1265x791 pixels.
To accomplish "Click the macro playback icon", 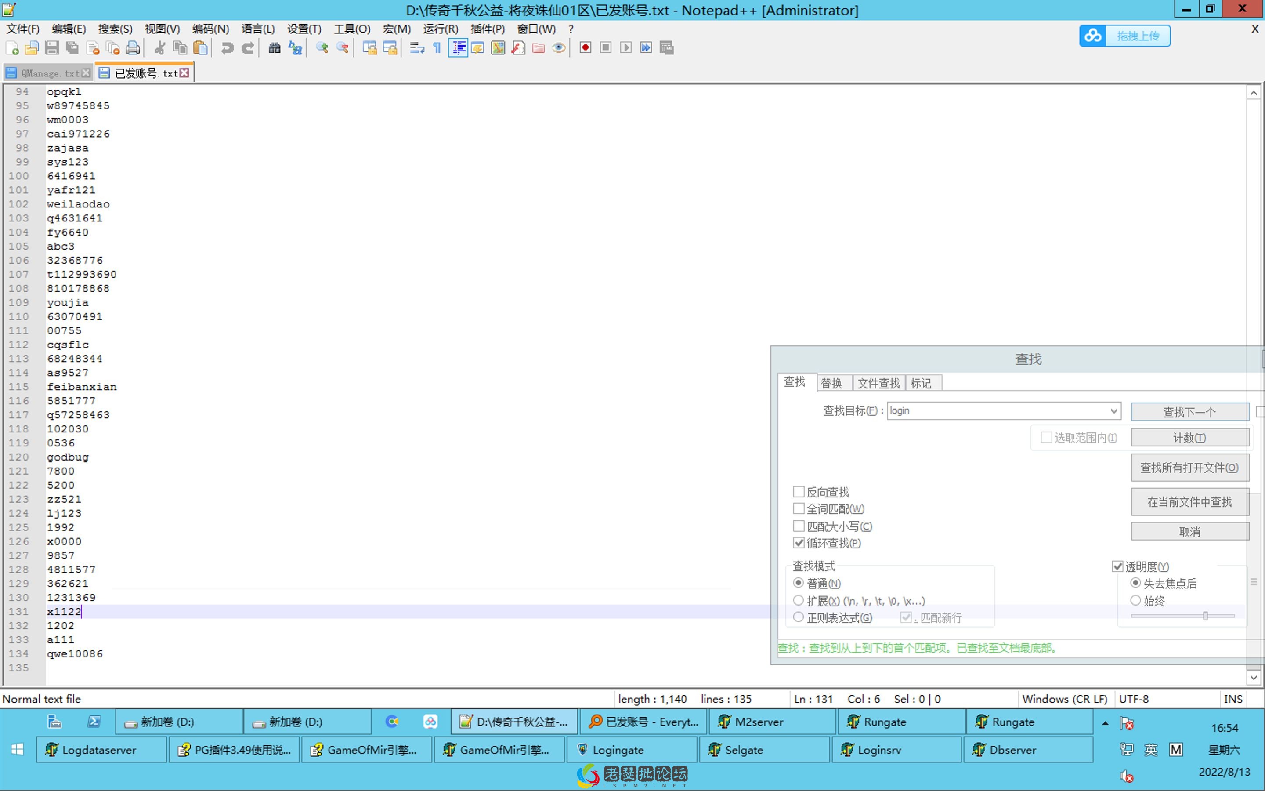I will (x=626, y=48).
